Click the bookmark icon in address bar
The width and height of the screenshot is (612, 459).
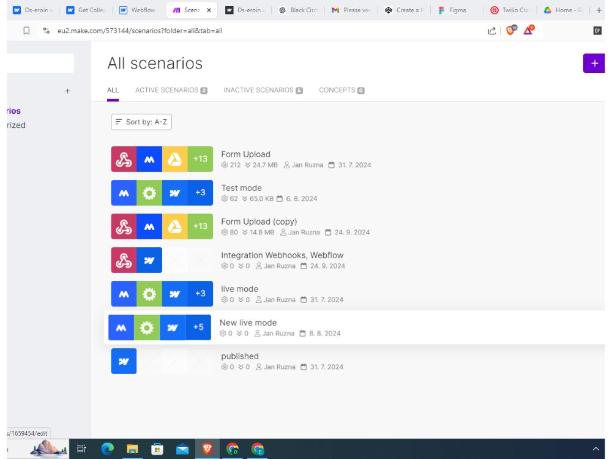coord(26,31)
